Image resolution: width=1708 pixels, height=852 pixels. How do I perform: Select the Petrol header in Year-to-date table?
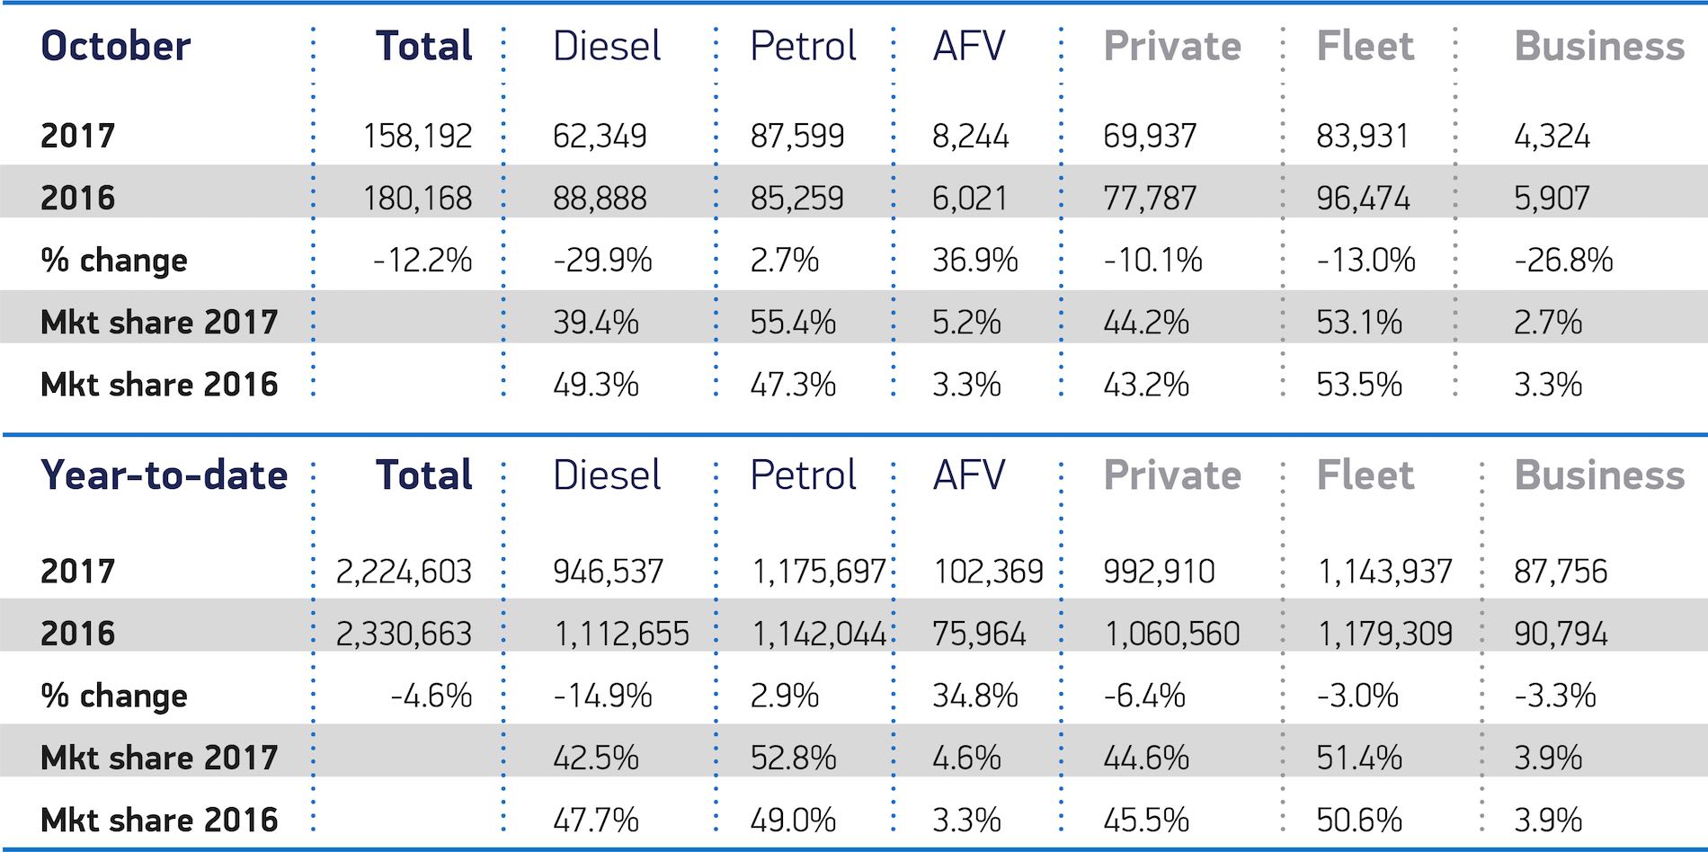(x=803, y=475)
